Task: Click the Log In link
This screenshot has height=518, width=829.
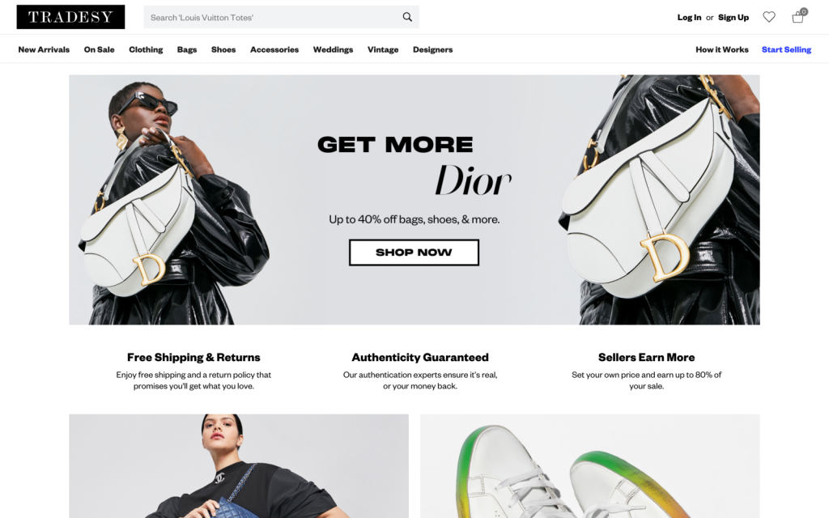Action: point(689,18)
